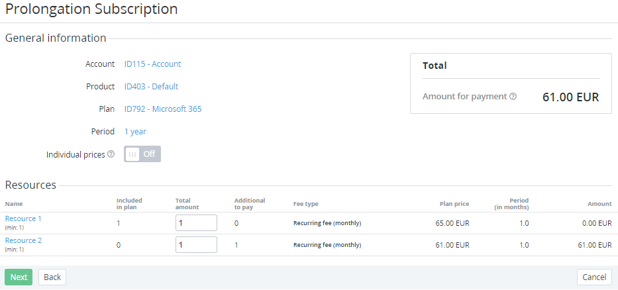Open the Resource 1 link

[x=23, y=218]
